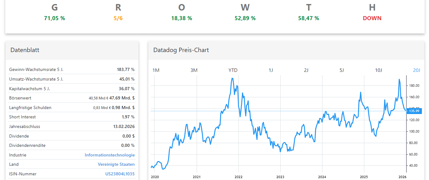
Task: Click the G score 71,05 %
Action: click(55, 18)
